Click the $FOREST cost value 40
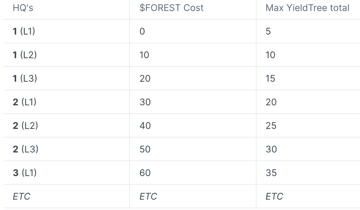 (145, 126)
